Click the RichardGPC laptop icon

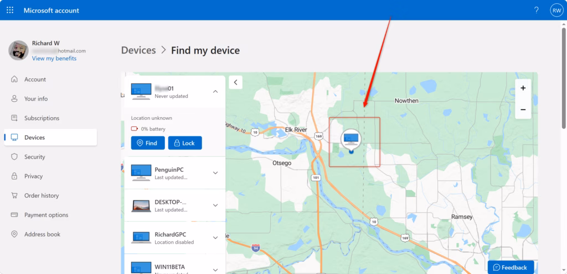tap(141, 238)
